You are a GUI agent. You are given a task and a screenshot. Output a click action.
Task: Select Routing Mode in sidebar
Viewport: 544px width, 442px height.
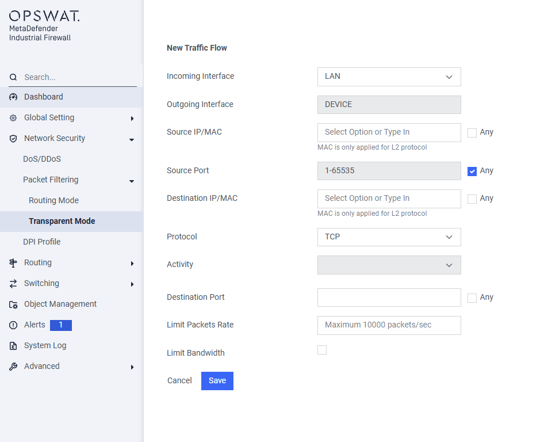54,200
